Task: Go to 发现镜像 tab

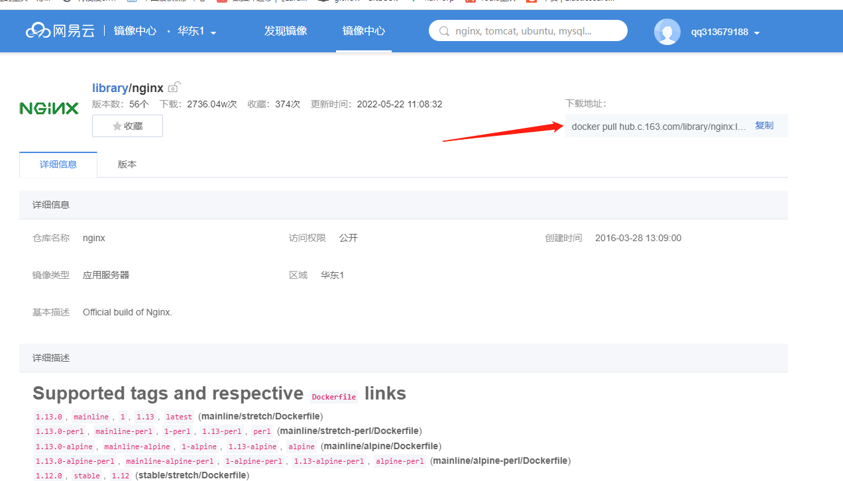Action: click(286, 31)
